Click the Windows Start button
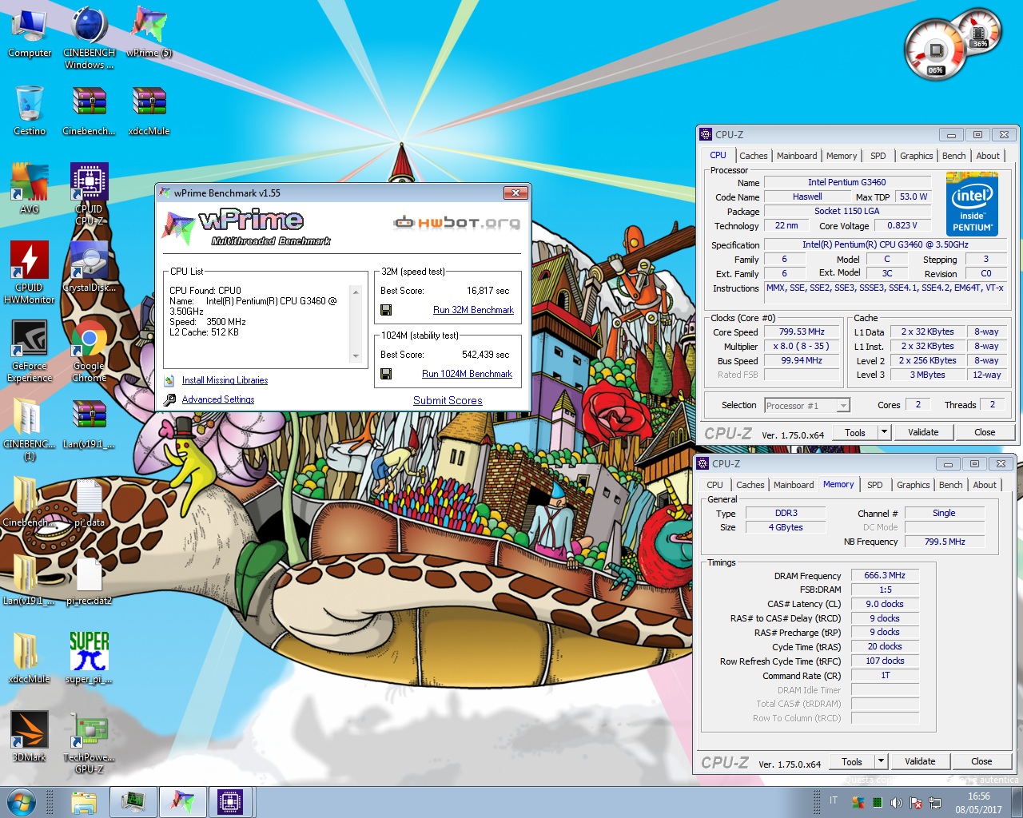The height and width of the screenshot is (818, 1023). coord(22,802)
